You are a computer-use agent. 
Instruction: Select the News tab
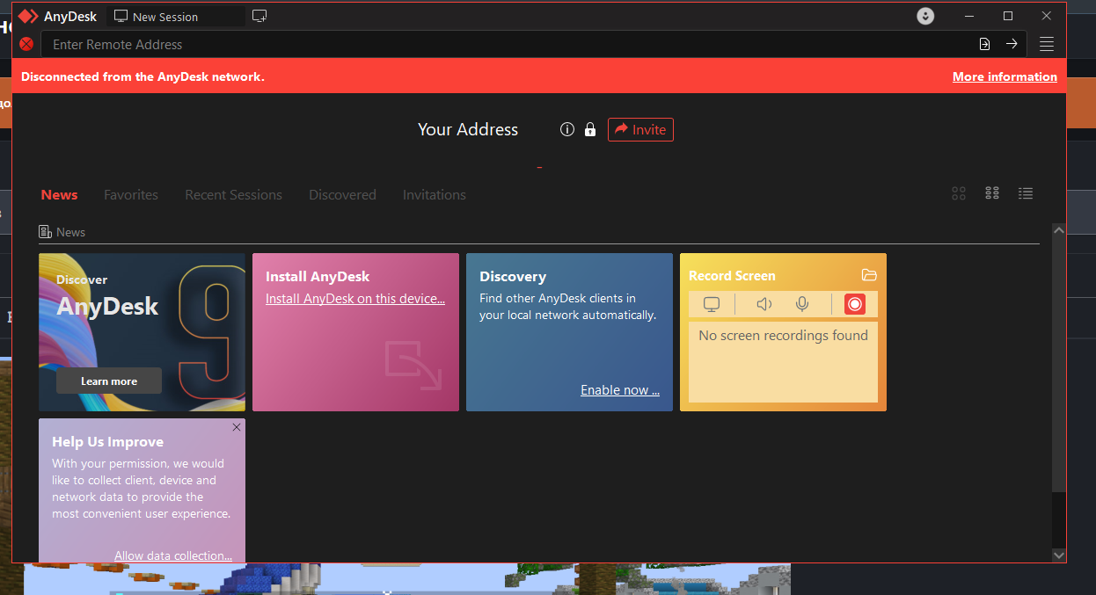tap(59, 195)
